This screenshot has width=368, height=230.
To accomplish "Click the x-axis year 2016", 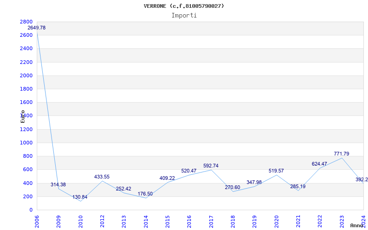I will 189,222.
